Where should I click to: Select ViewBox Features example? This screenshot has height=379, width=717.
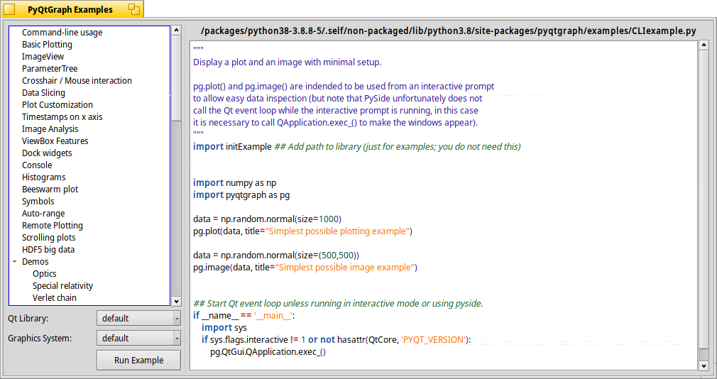point(55,141)
